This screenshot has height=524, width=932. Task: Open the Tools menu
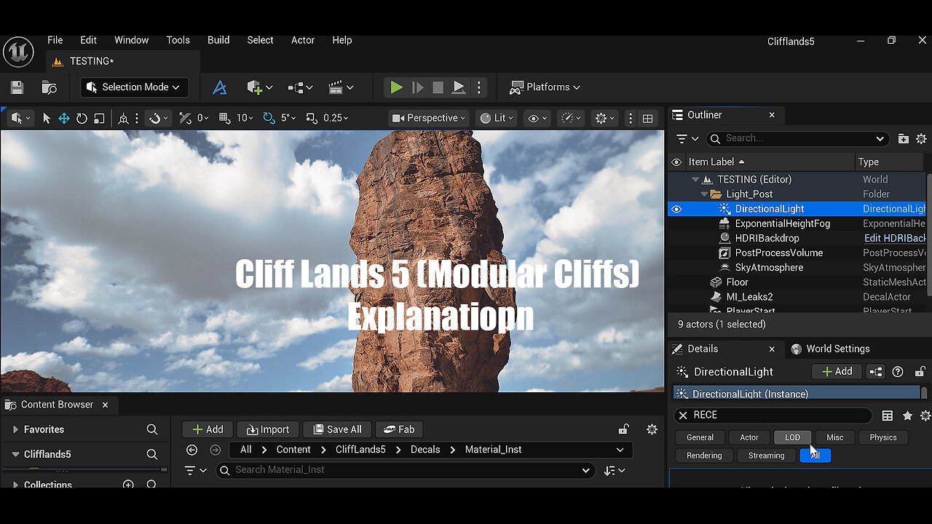point(178,40)
